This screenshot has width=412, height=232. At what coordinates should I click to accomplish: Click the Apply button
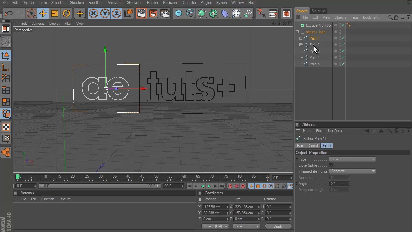278,226
